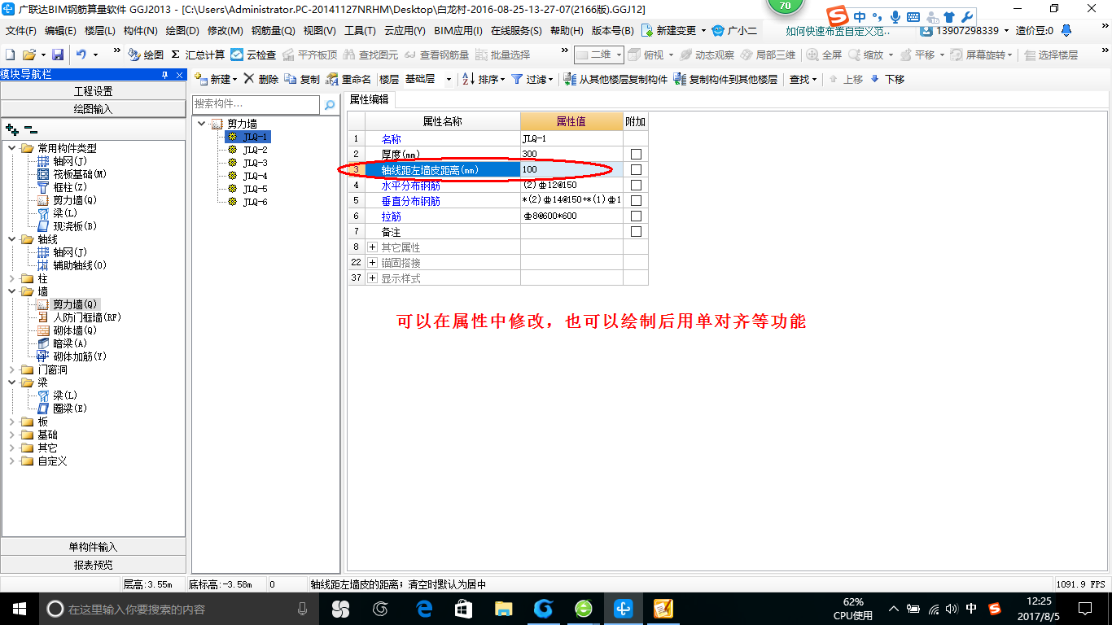Collapse the 剪力墙 component tree root
Screen dimensions: 1112x625
coord(201,124)
